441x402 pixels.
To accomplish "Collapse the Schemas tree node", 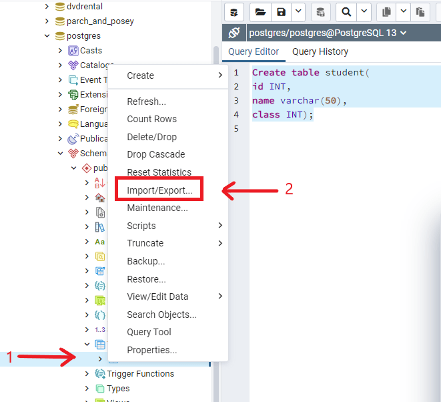I will coord(60,153).
